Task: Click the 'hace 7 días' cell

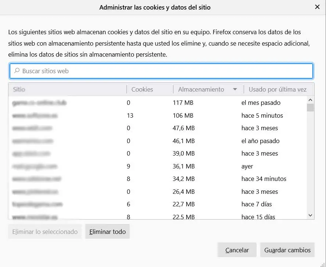Action: point(256,204)
